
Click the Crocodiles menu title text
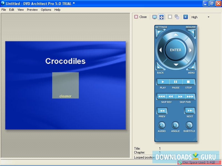[65, 61]
